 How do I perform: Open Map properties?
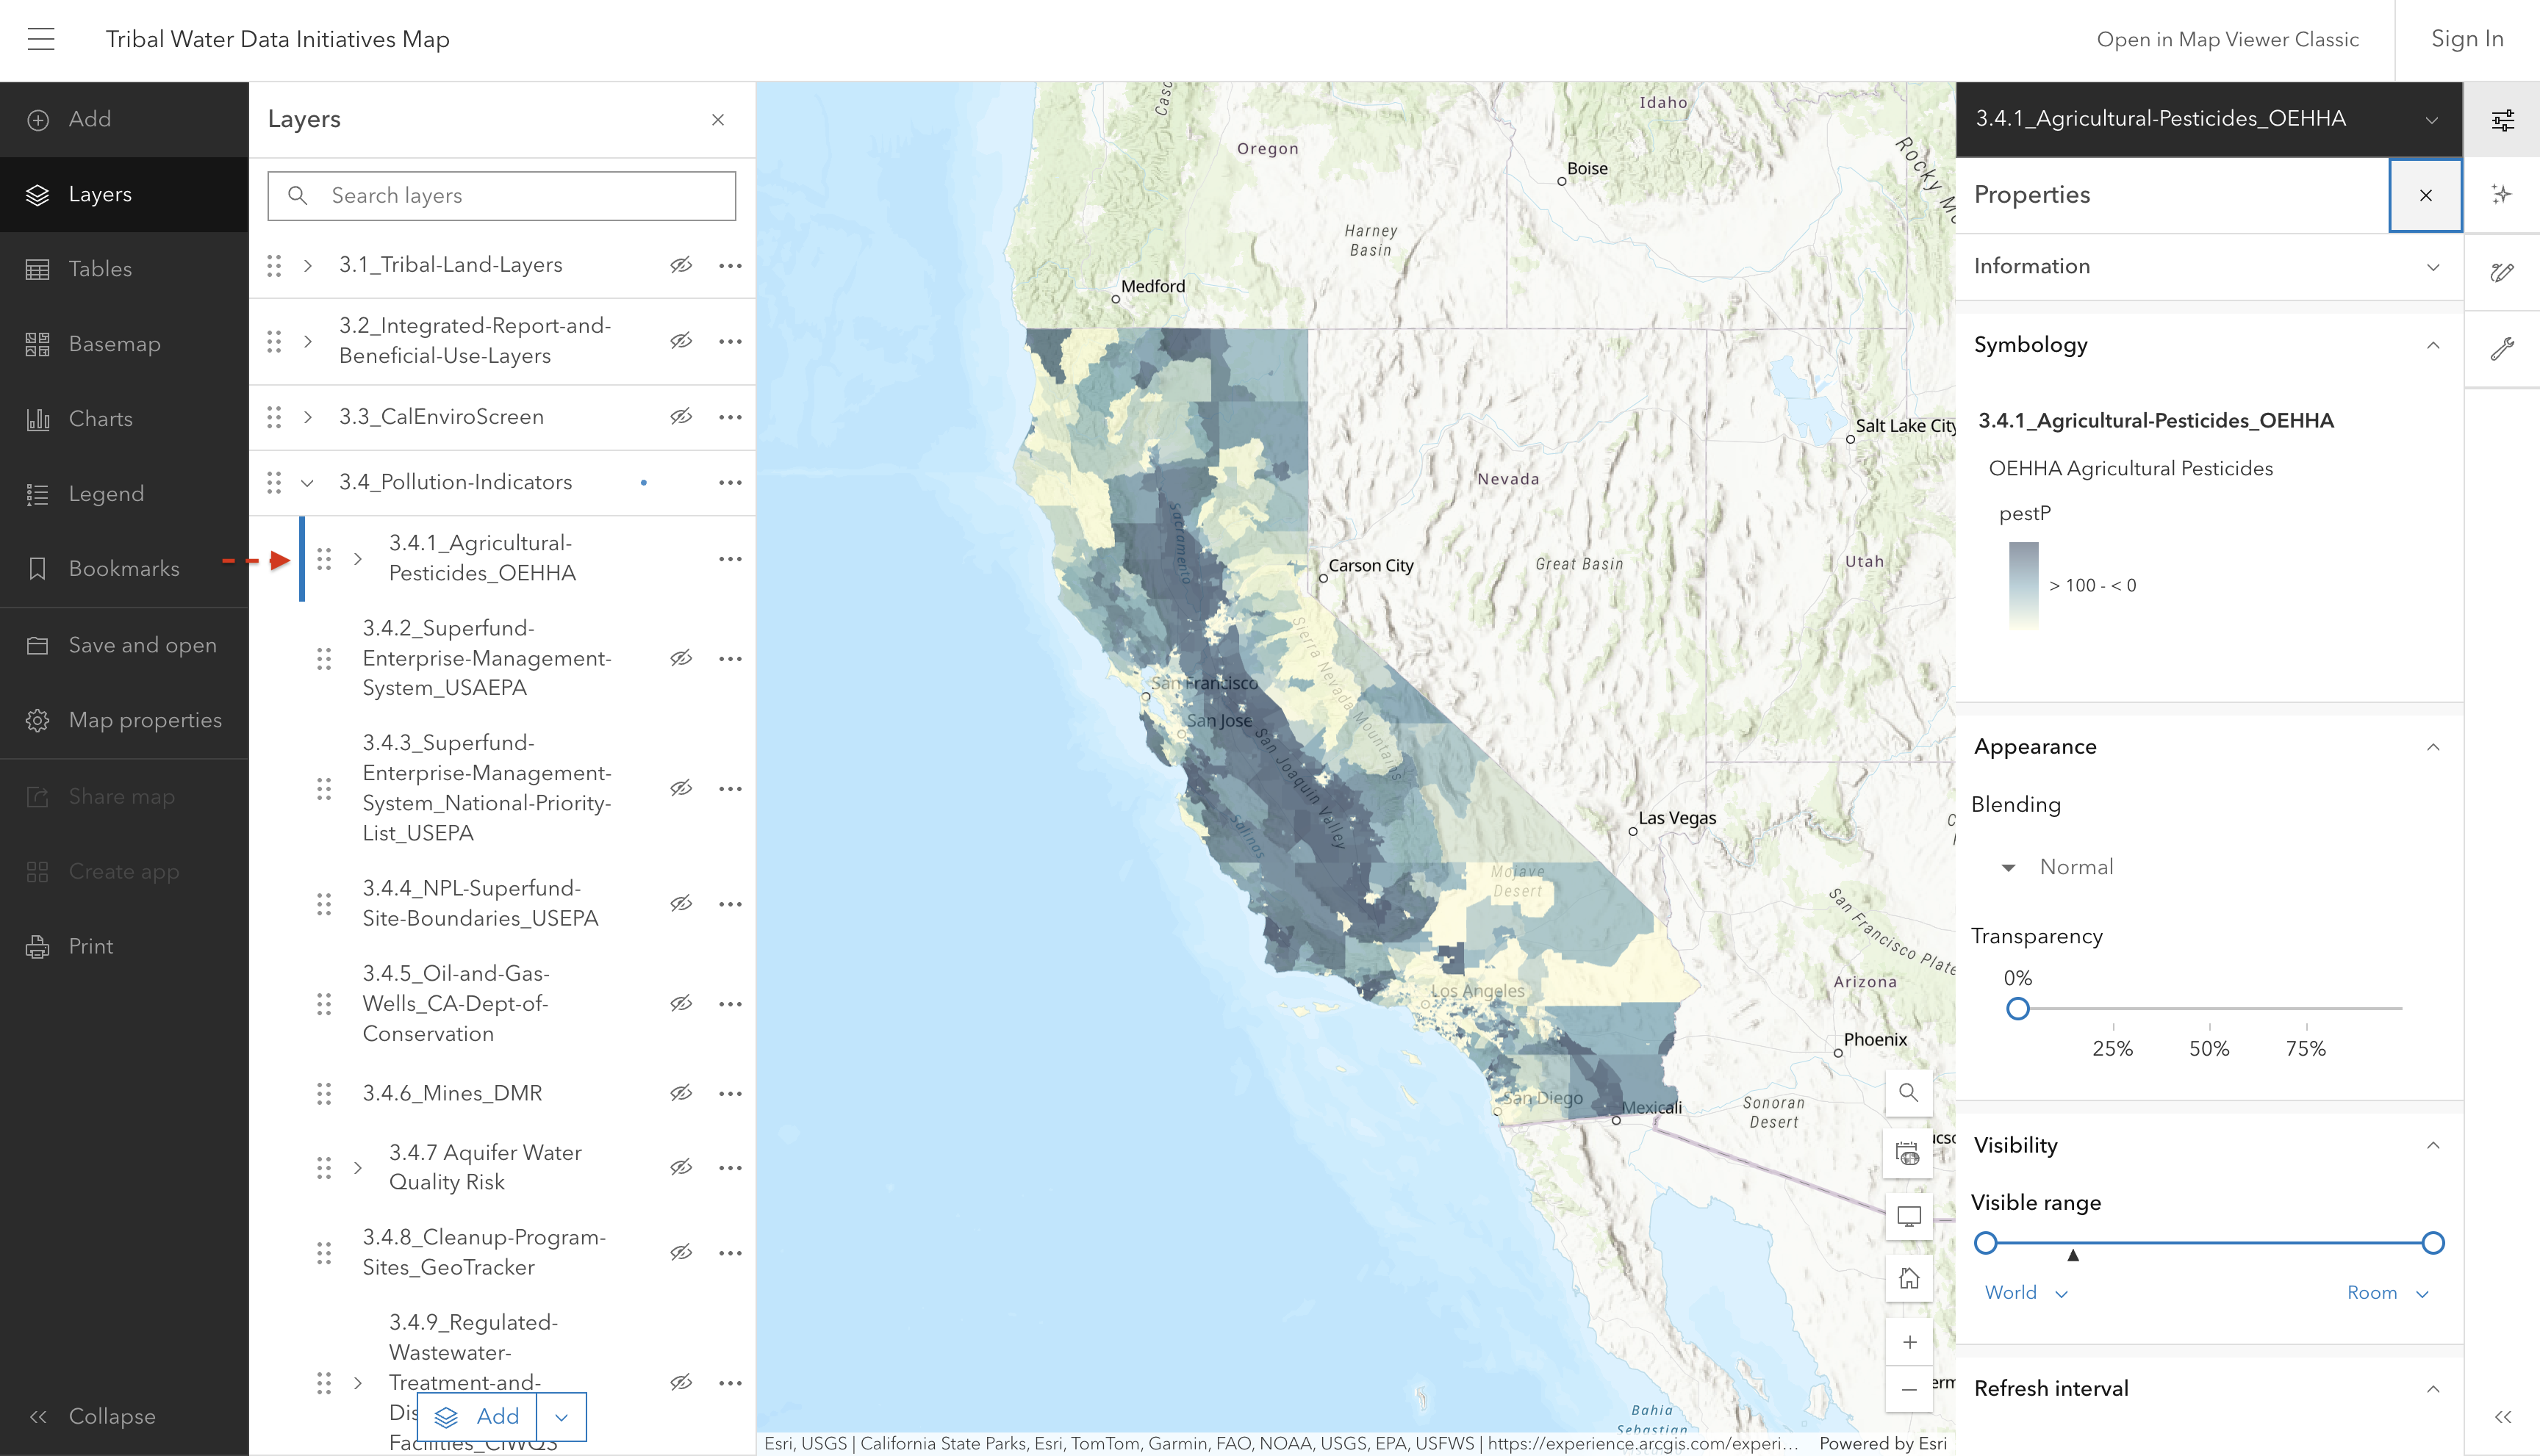point(124,720)
